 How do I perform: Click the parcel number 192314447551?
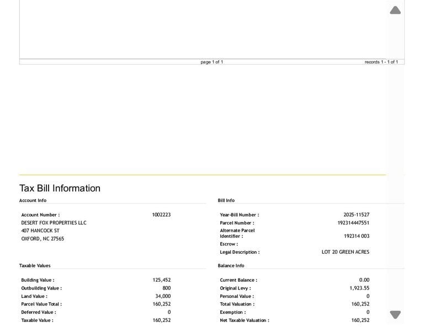[353, 223]
